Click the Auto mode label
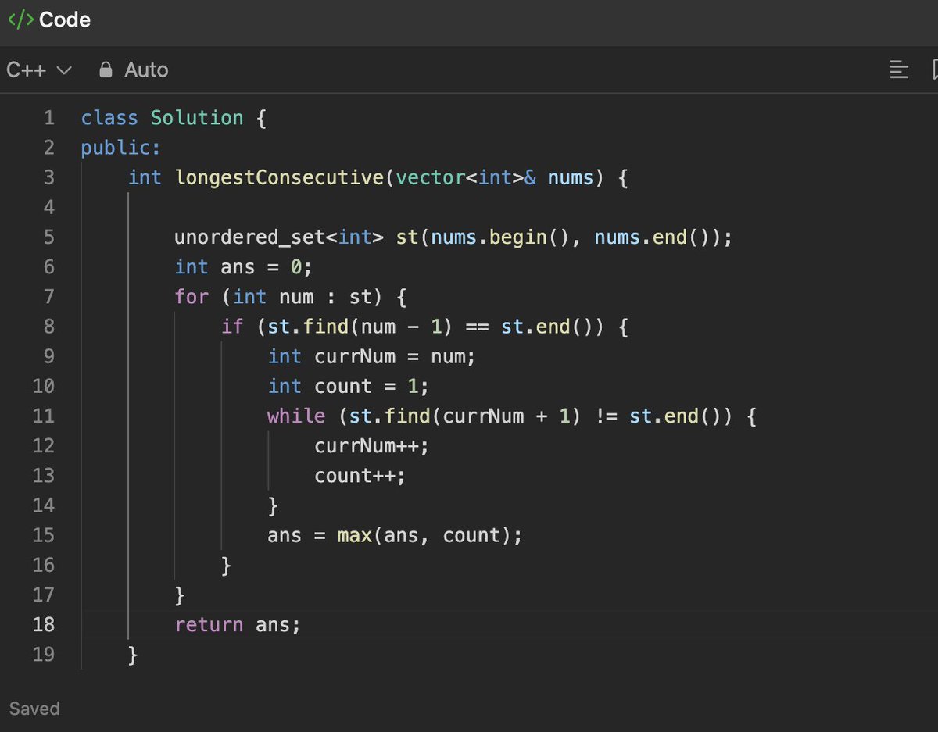This screenshot has width=938, height=732. tap(146, 70)
